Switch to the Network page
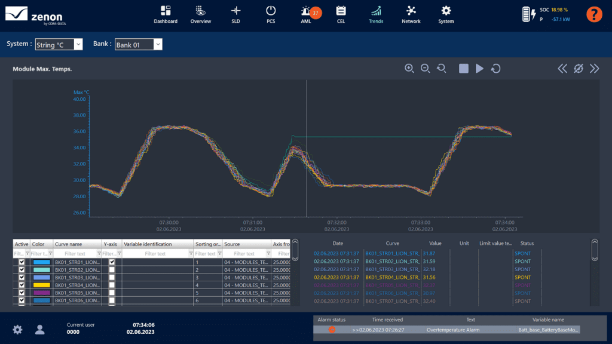This screenshot has height=344, width=612. click(x=411, y=14)
